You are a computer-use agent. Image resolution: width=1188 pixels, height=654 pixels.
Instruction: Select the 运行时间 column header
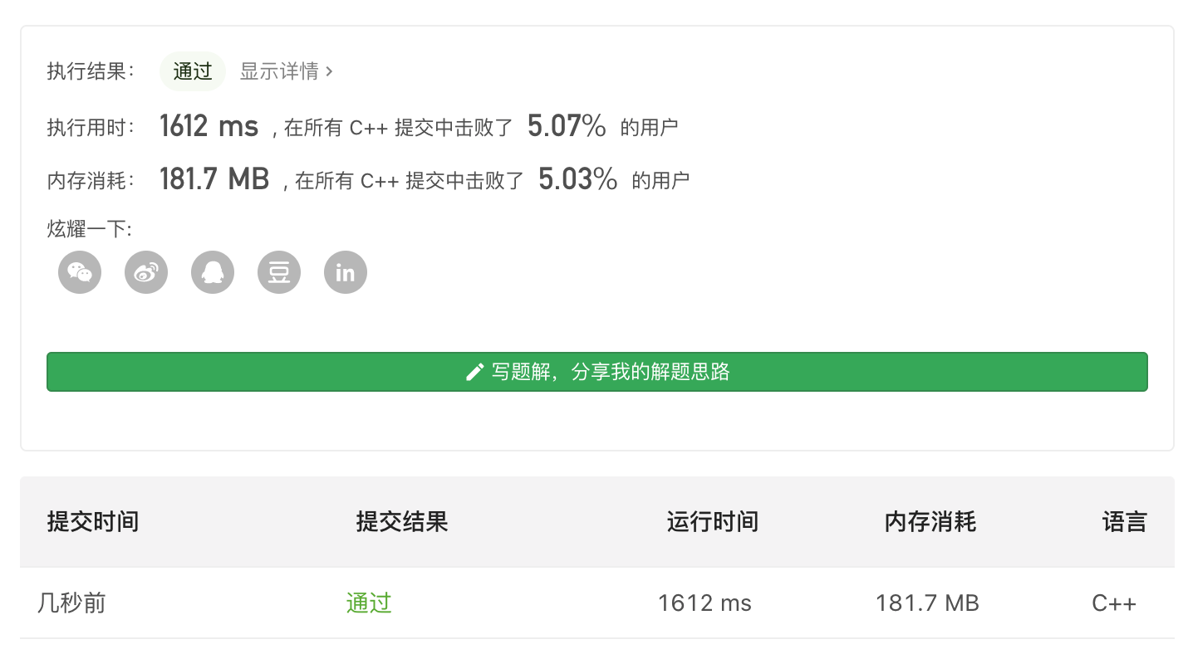pos(713,522)
